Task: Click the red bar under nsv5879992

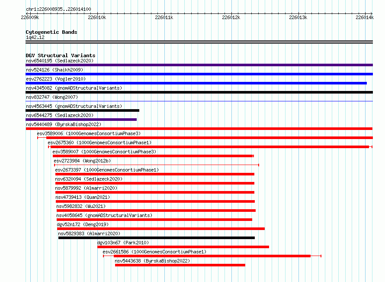Action: (155, 192)
